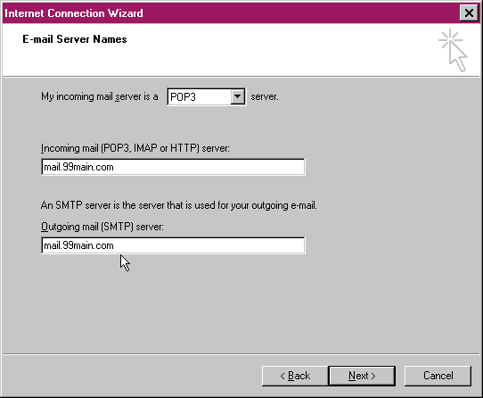Focus the Outgoing mail SMTP server field

(x=173, y=245)
